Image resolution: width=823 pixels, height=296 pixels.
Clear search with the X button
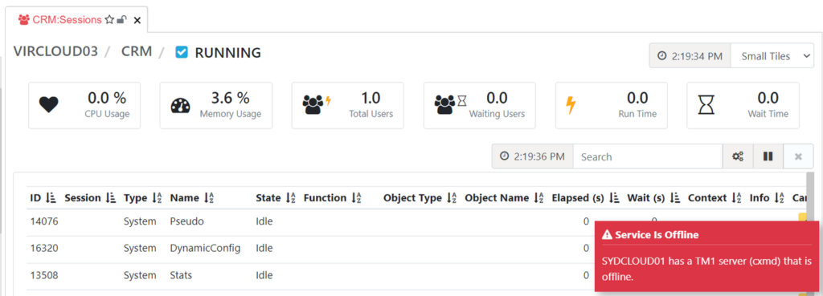[798, 156]
